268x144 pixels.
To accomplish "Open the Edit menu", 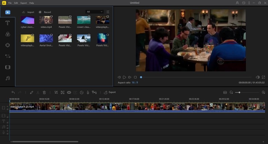I will (x=16, y=3).
